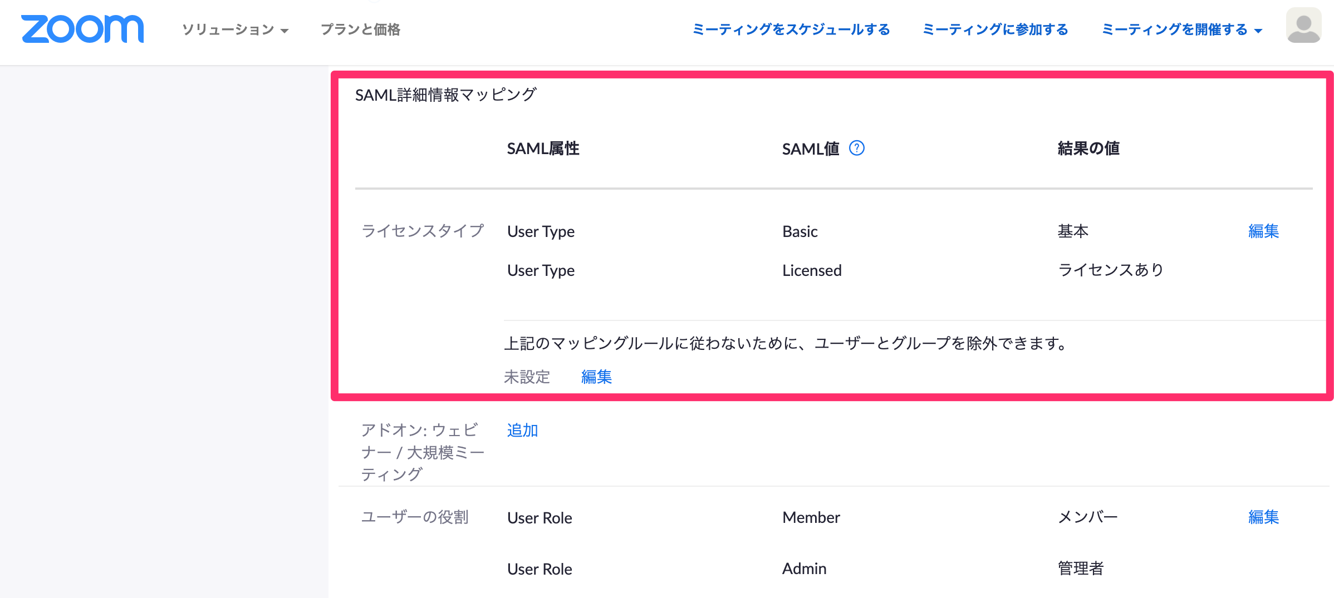1334x598 pixels.
Task: Select the ライセンスタイプ row label
Action: pyautogui.click(x=423, y=231)
